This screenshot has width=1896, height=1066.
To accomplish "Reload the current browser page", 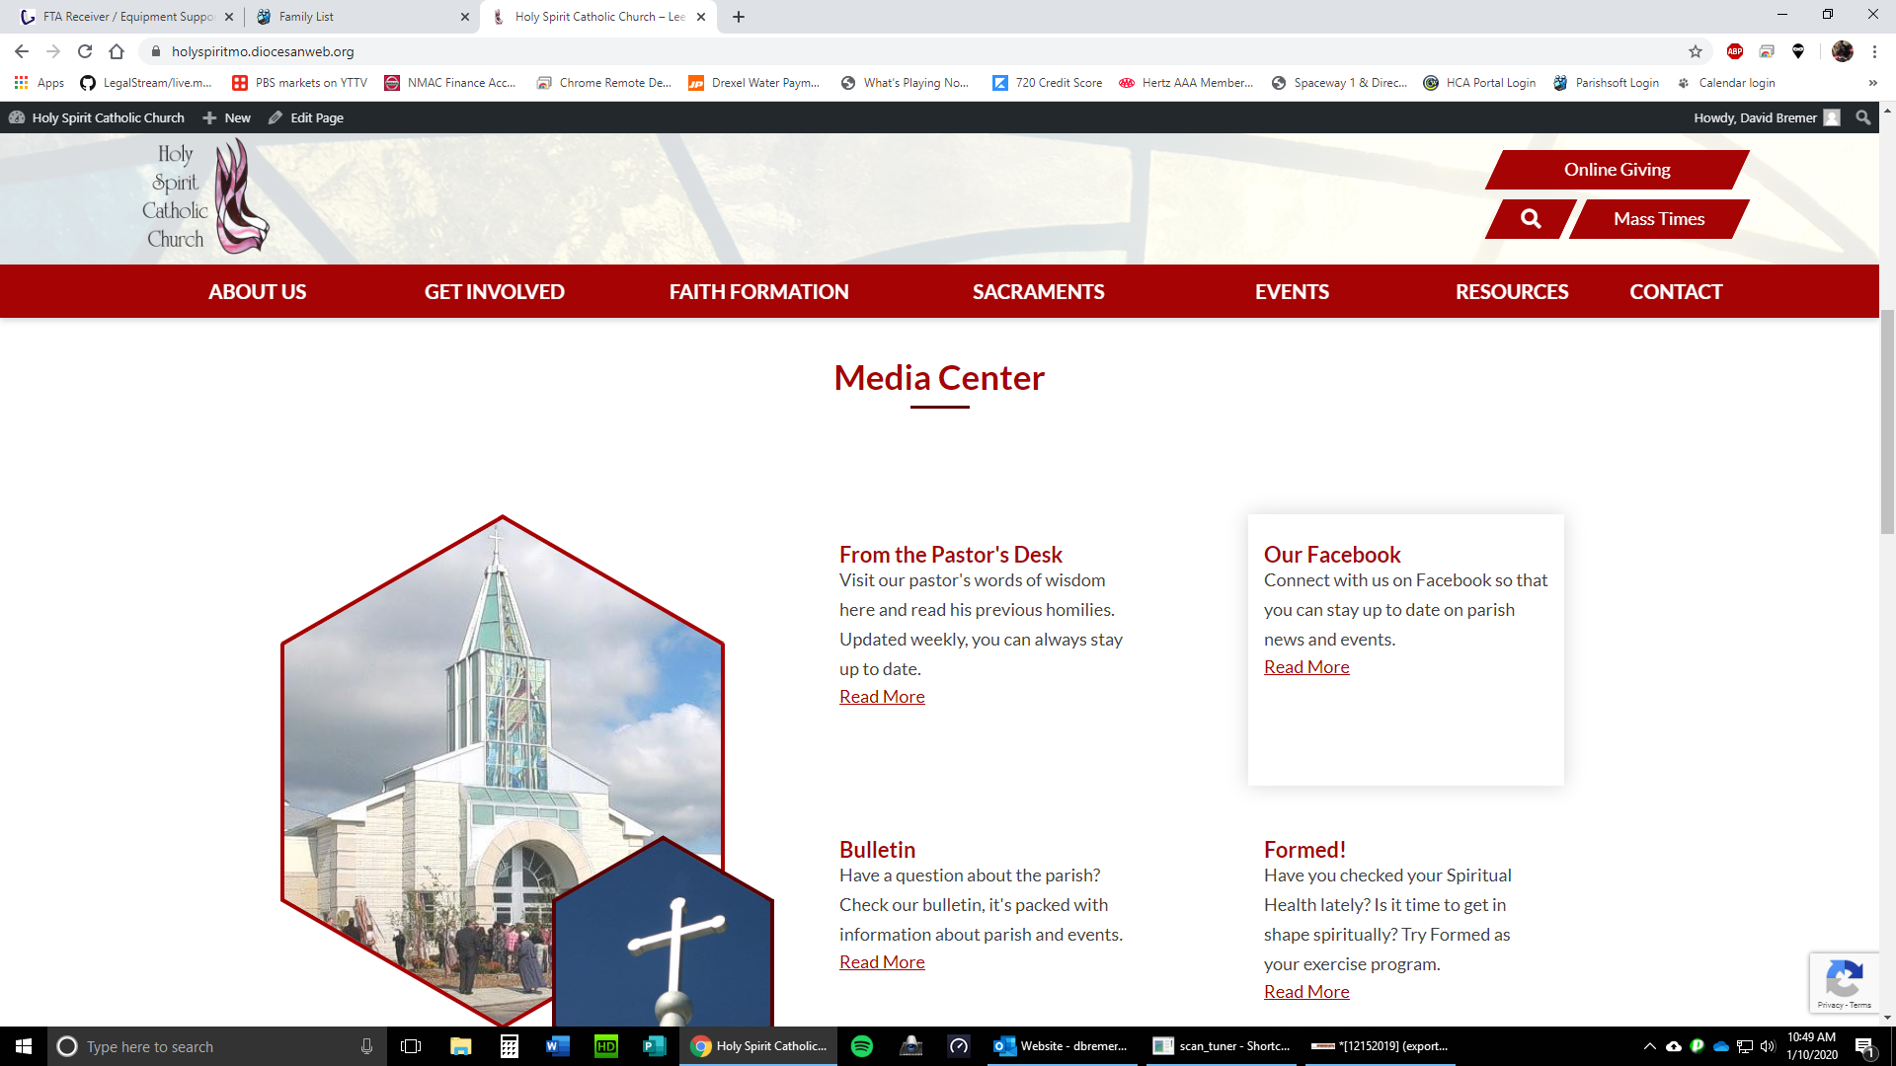I will click(x=85, y=51).
